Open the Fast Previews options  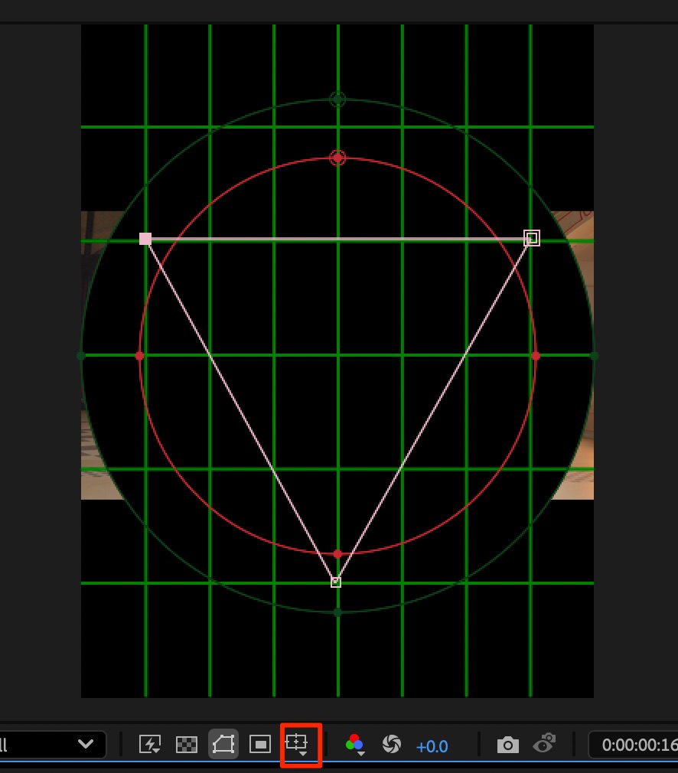pos(150,744)
